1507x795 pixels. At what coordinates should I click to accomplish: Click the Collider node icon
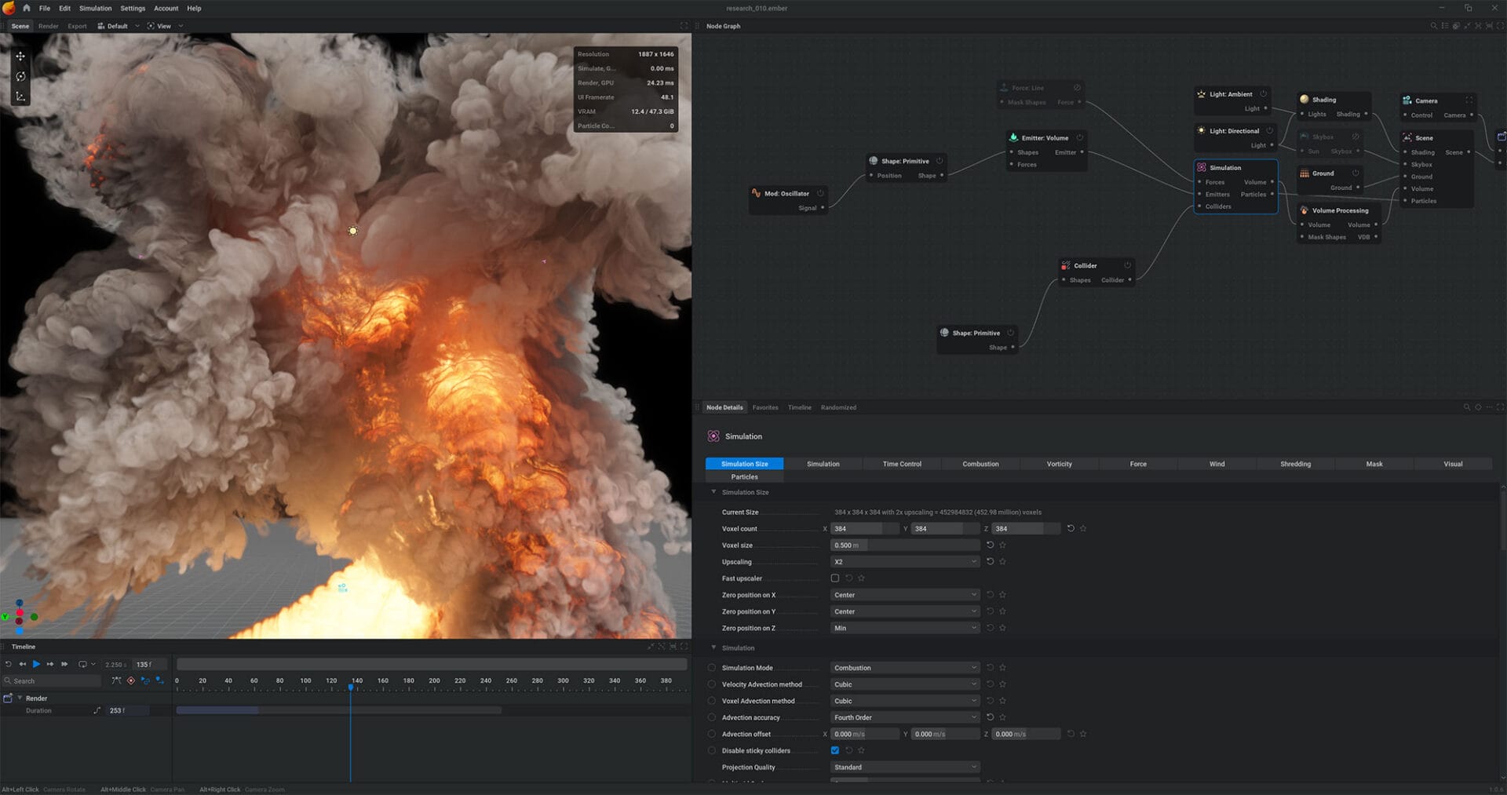point(1066,265)
